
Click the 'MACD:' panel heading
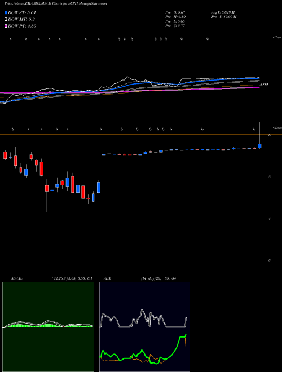point(17,278)
